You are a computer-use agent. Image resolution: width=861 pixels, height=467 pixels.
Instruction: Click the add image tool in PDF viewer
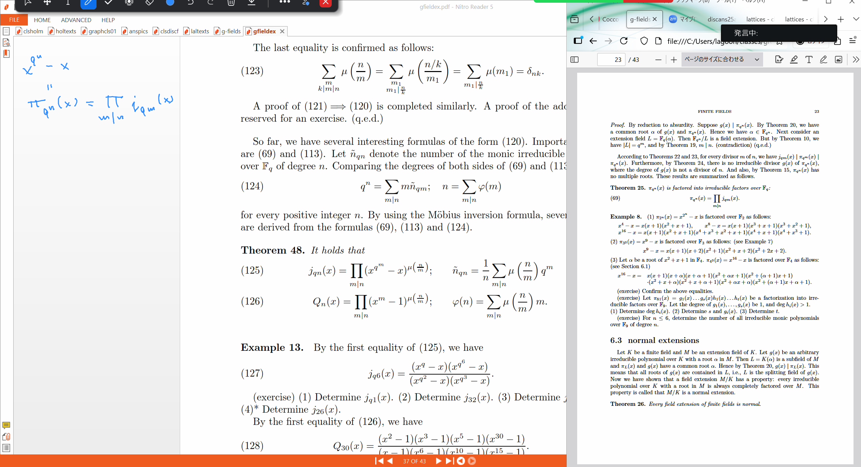[839, 59]
